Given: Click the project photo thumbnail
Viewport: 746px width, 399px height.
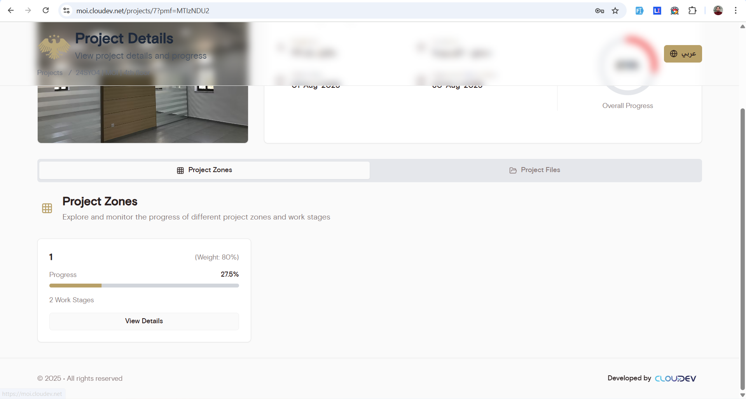Looking at the screenshot, I should [x=143, y=114].
